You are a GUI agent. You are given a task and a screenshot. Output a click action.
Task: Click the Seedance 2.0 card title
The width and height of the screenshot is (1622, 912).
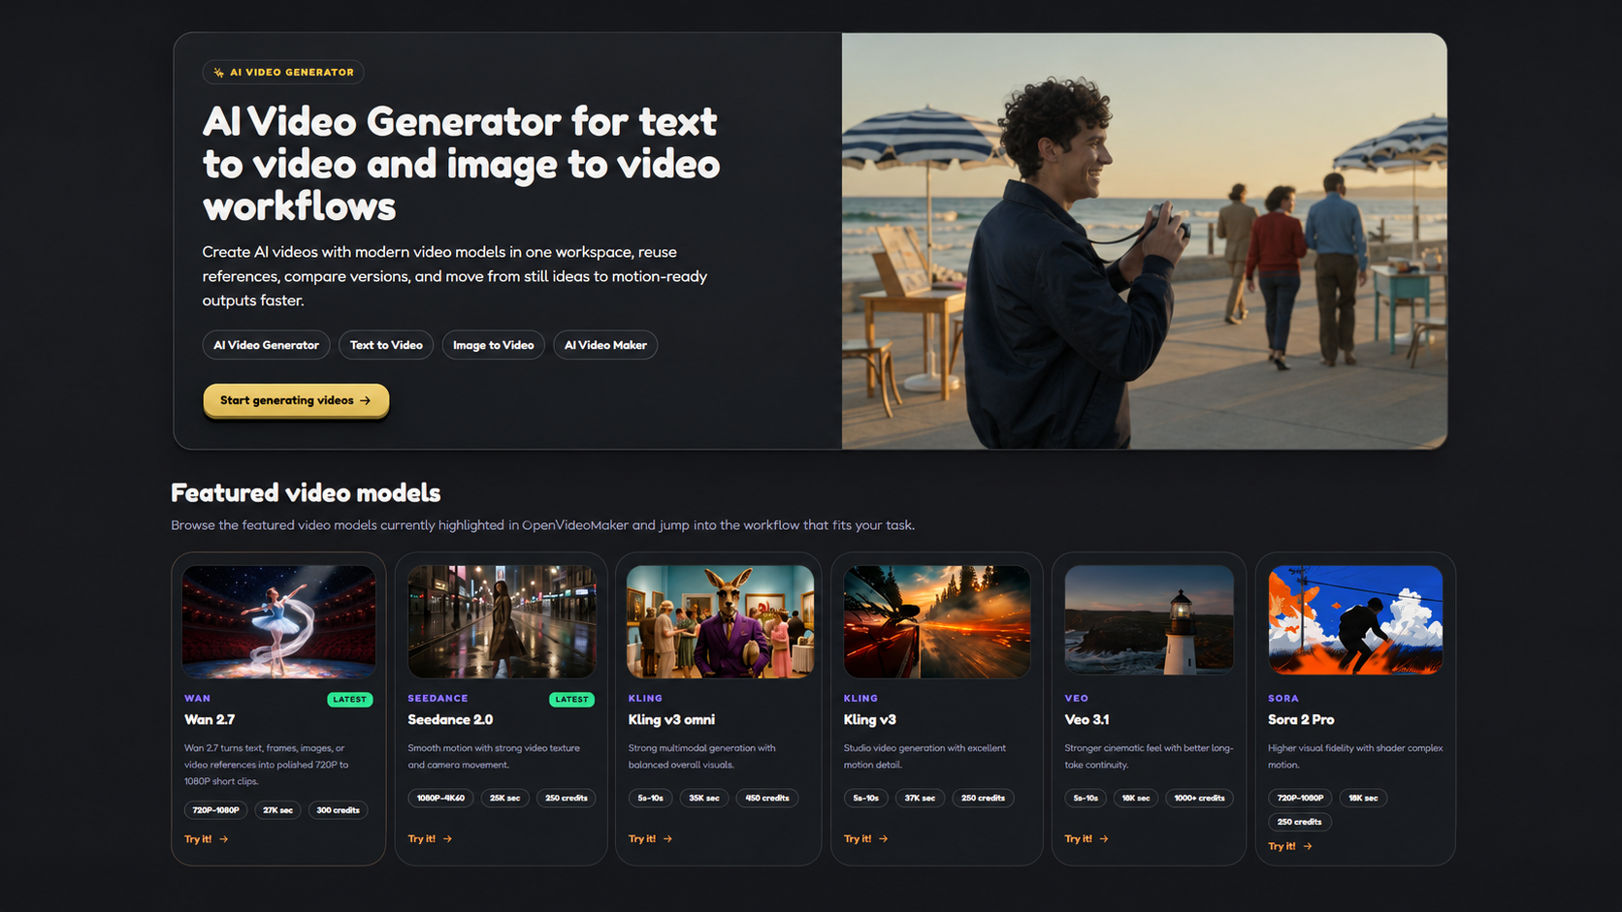(x=450, y=720)
